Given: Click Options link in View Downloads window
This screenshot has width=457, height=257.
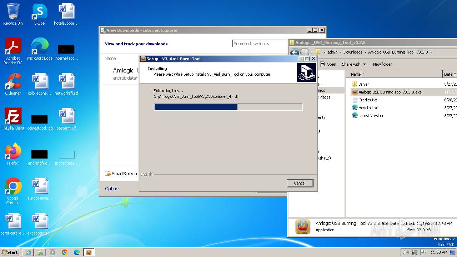Looking at the screenshot, I should (x=112, y=188).
